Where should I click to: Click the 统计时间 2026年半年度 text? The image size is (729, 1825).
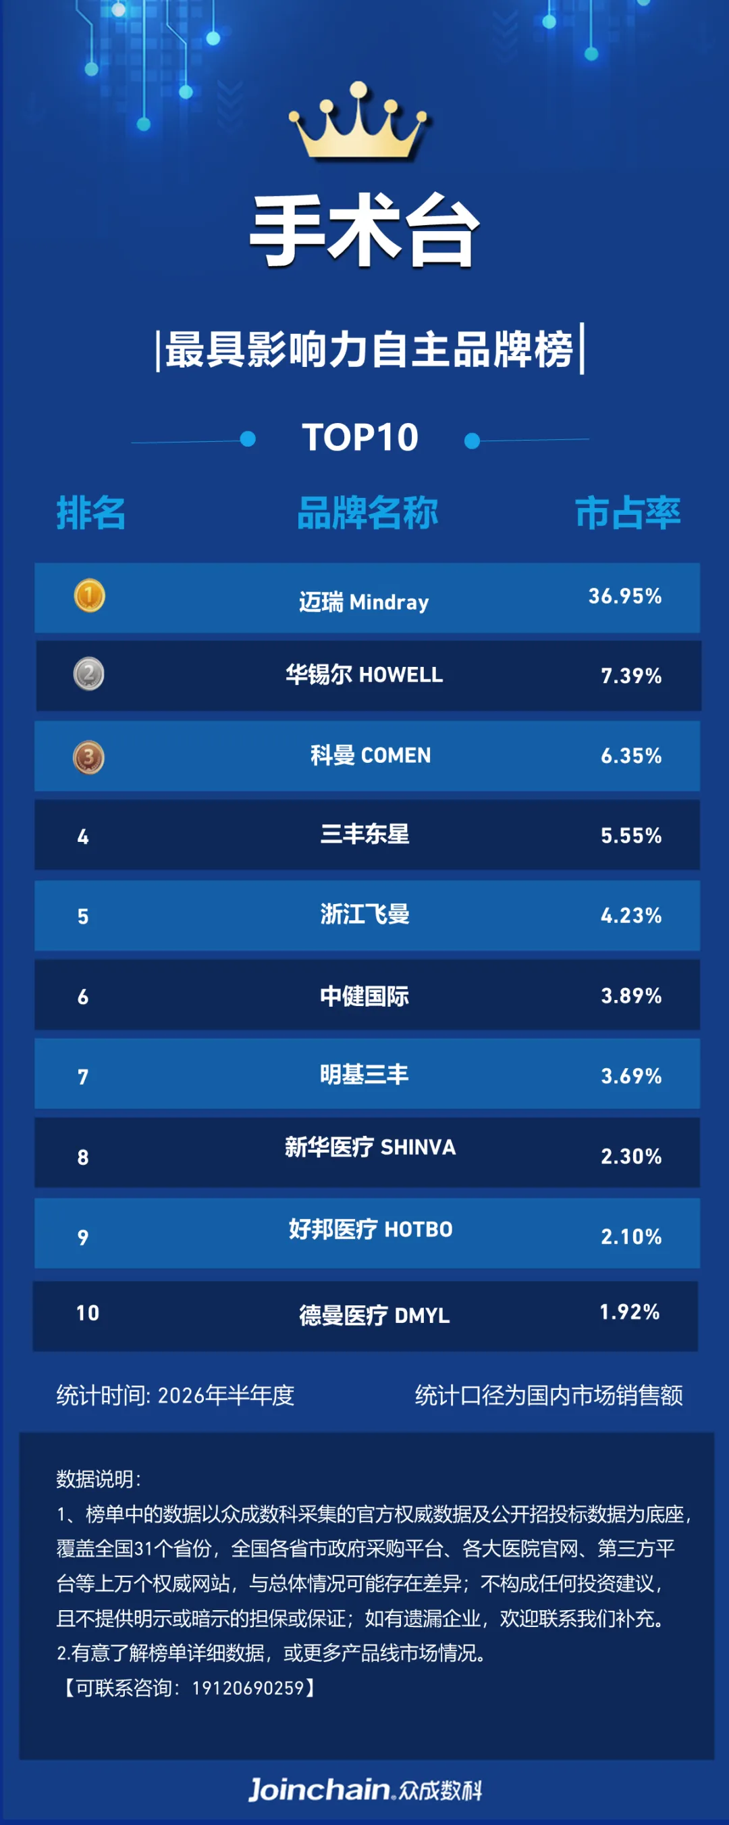175,1395
